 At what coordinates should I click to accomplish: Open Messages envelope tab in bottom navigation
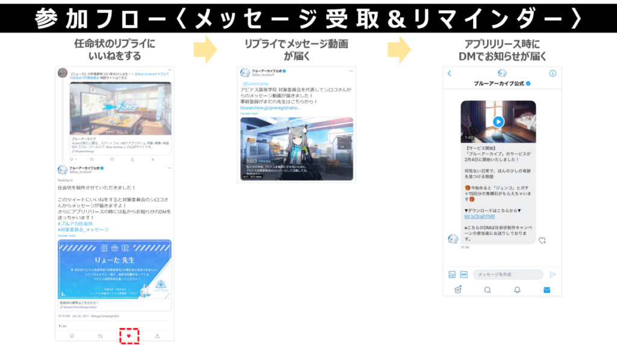tap(547, 290)
